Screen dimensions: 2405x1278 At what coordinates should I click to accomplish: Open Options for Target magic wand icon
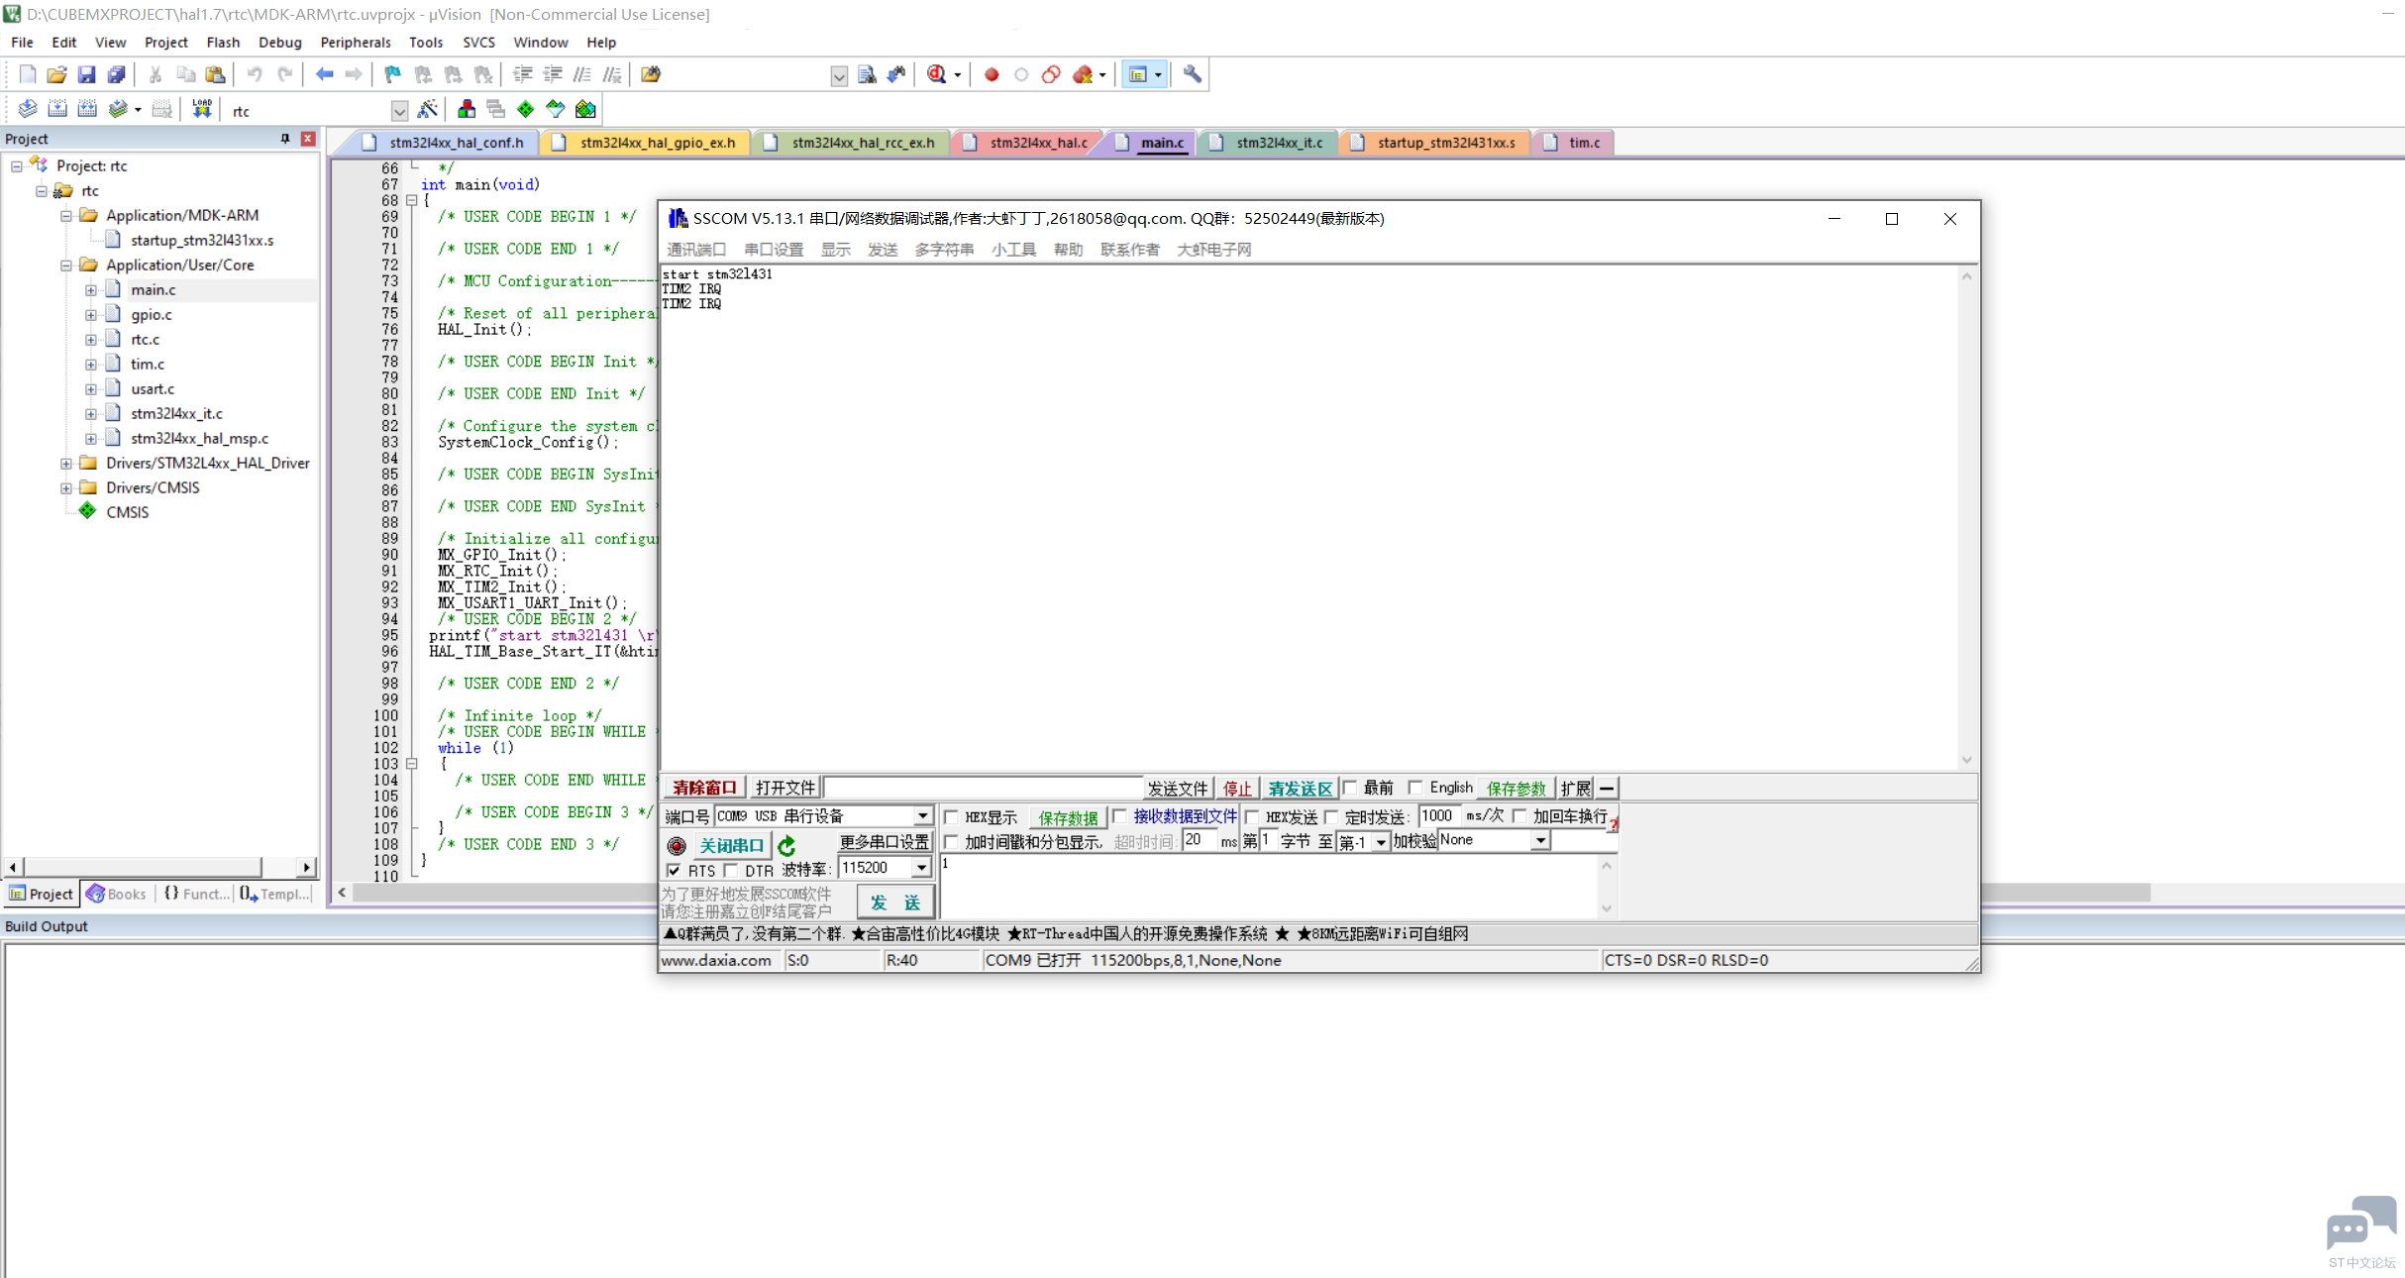pyautogui.click(x=428, y=109)
